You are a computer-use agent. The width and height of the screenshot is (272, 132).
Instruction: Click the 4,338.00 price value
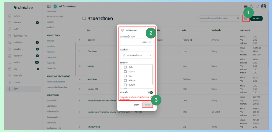click(x=257, y=48)
